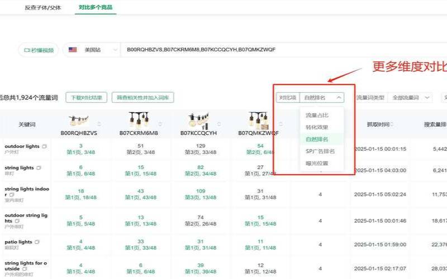Open the B07QMKZWQF product thumbnail

tap(258, 121)
